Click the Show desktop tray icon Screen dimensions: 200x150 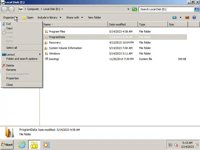point(197,145)
